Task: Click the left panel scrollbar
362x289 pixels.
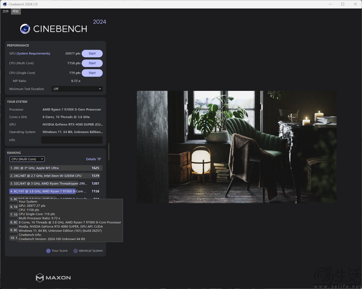Action: tap(109, 151)
